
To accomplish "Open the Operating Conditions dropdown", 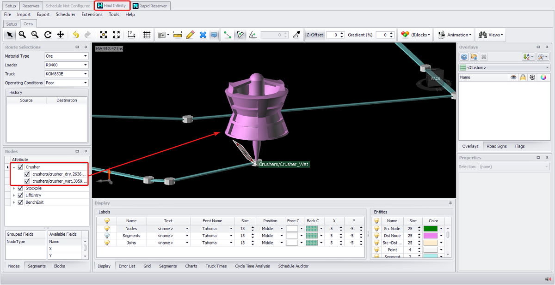I will [x=86, y=83].
